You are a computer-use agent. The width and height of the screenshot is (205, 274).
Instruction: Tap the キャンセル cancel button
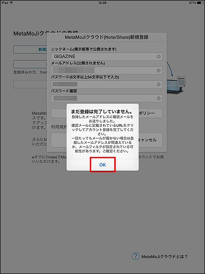click(150, 140)
